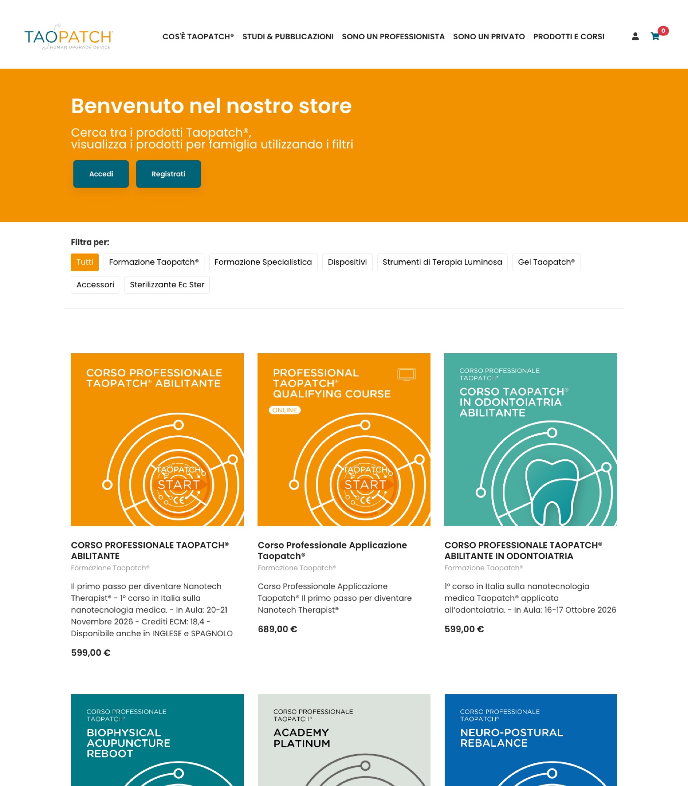Filter by Dispositivi
The width and height of the screenshot is (688, 786).
[x=347, y=262]
